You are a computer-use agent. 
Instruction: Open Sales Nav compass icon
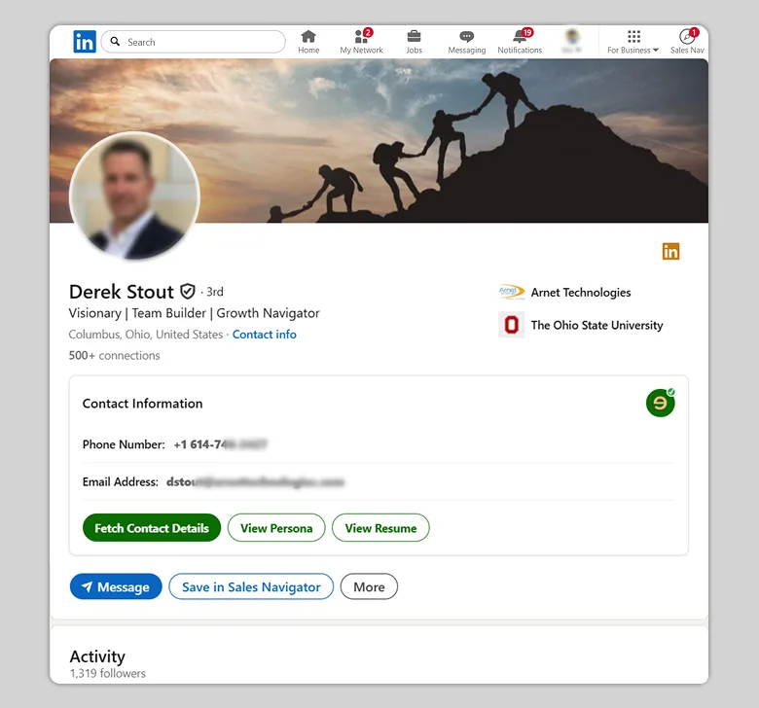(687, 37)
